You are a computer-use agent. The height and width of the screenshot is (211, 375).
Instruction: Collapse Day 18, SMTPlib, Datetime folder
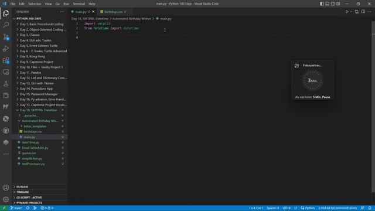click(x=40, y=110)
